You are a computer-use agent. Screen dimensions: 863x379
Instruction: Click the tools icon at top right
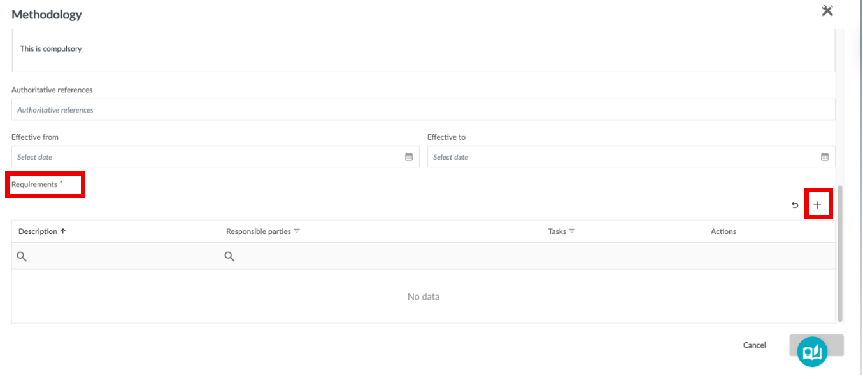tap(827, 11)
